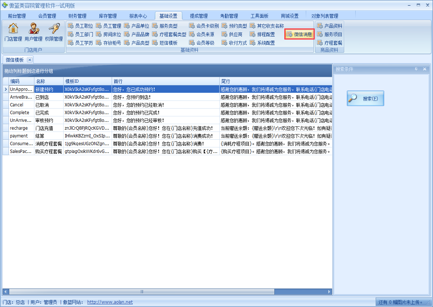Open 会员卡级别 member card level item
The width and height of the screenshot is (433, 307).
(204, 26)
